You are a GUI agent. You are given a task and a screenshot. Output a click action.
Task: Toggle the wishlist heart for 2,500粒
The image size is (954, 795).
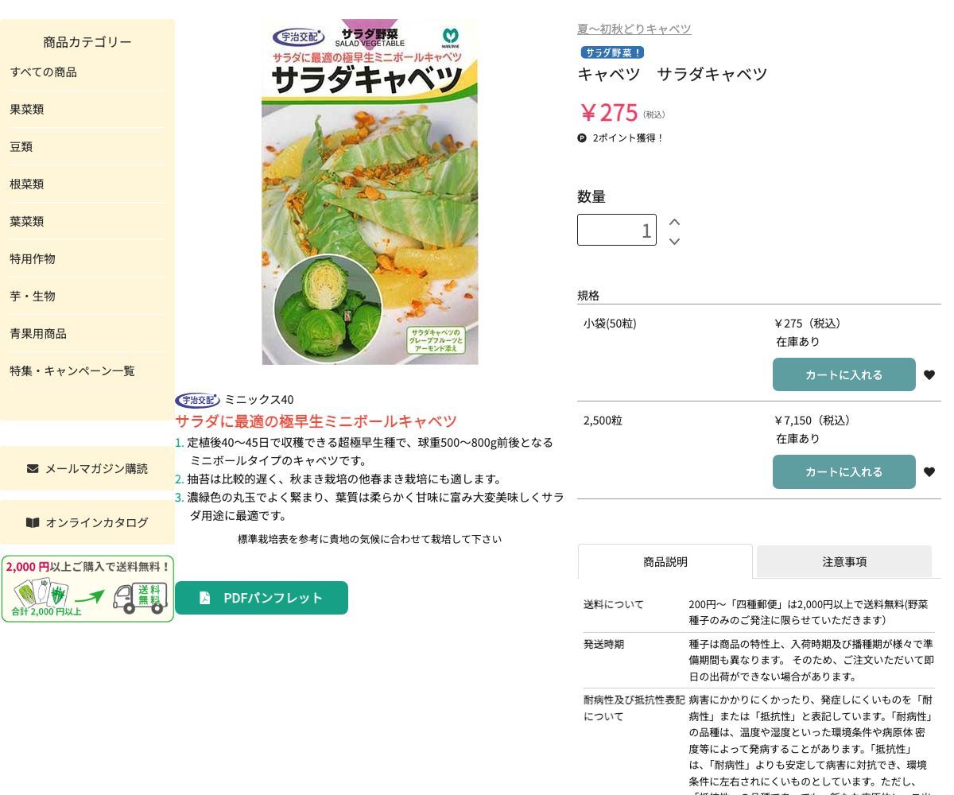929,471
